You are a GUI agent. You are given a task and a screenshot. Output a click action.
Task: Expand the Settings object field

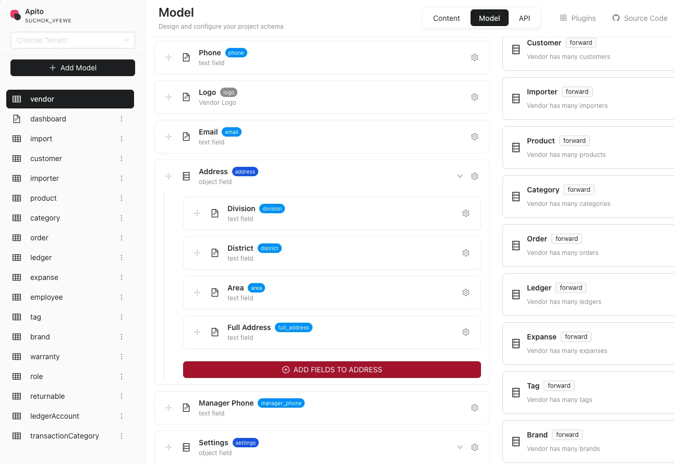460,447
